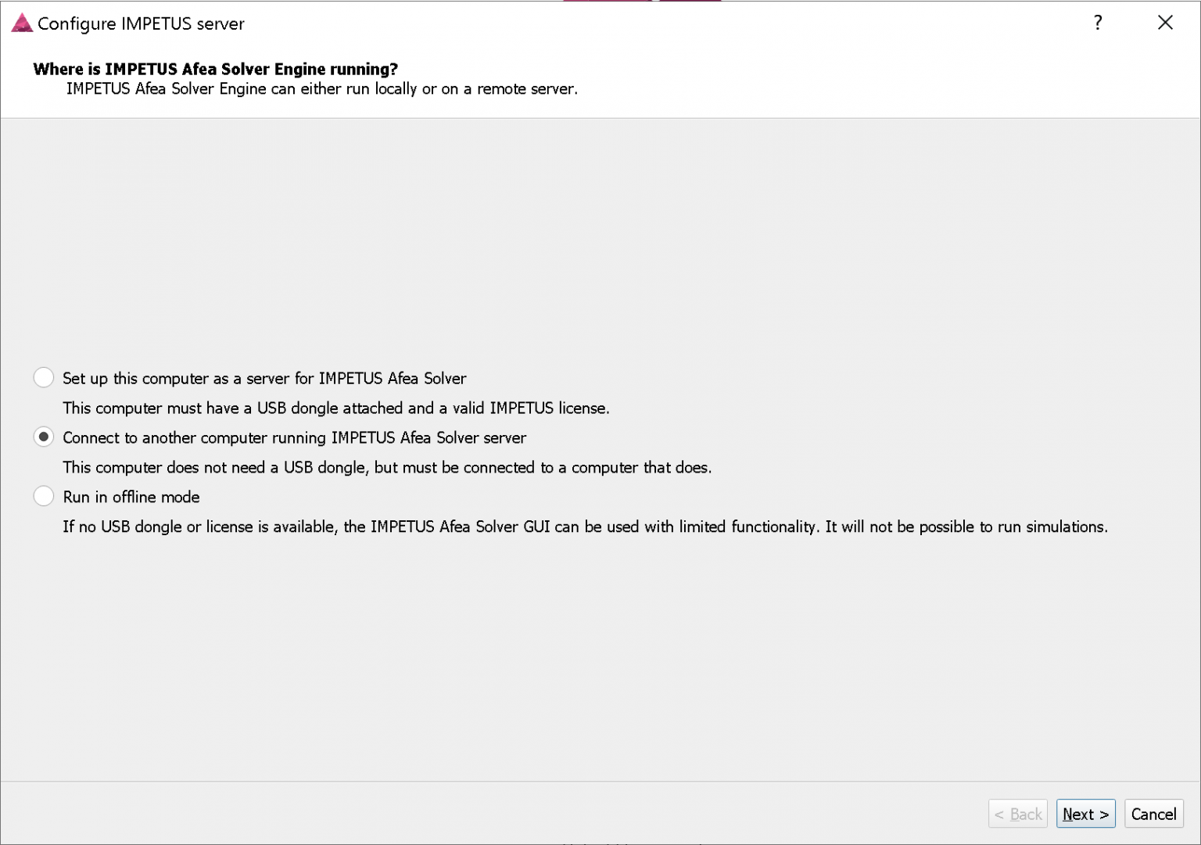This screenshot has width=1201, height=845.
Task: Select the 'Set up this computer as a server' radio button
Action: (44, 378)
